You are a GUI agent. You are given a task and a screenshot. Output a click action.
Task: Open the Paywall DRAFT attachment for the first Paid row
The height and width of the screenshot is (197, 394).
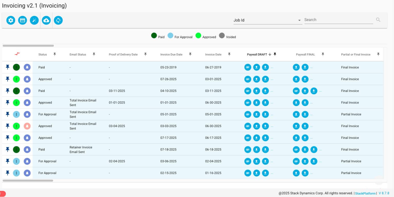248,67
